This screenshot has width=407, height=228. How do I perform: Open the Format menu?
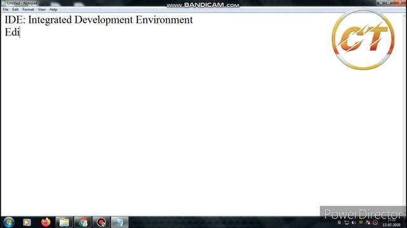pos(28,9)
